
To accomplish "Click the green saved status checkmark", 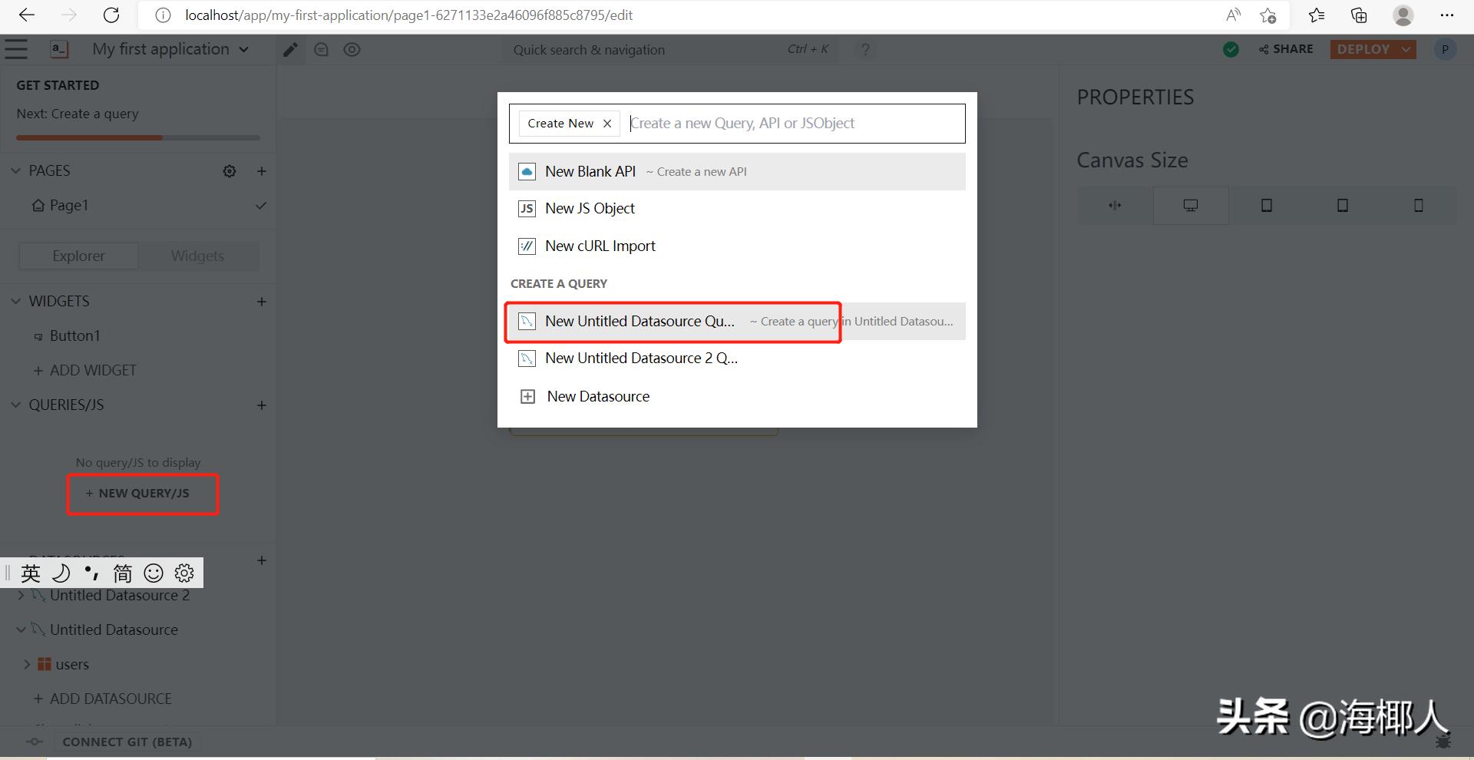I will 1231,49.
